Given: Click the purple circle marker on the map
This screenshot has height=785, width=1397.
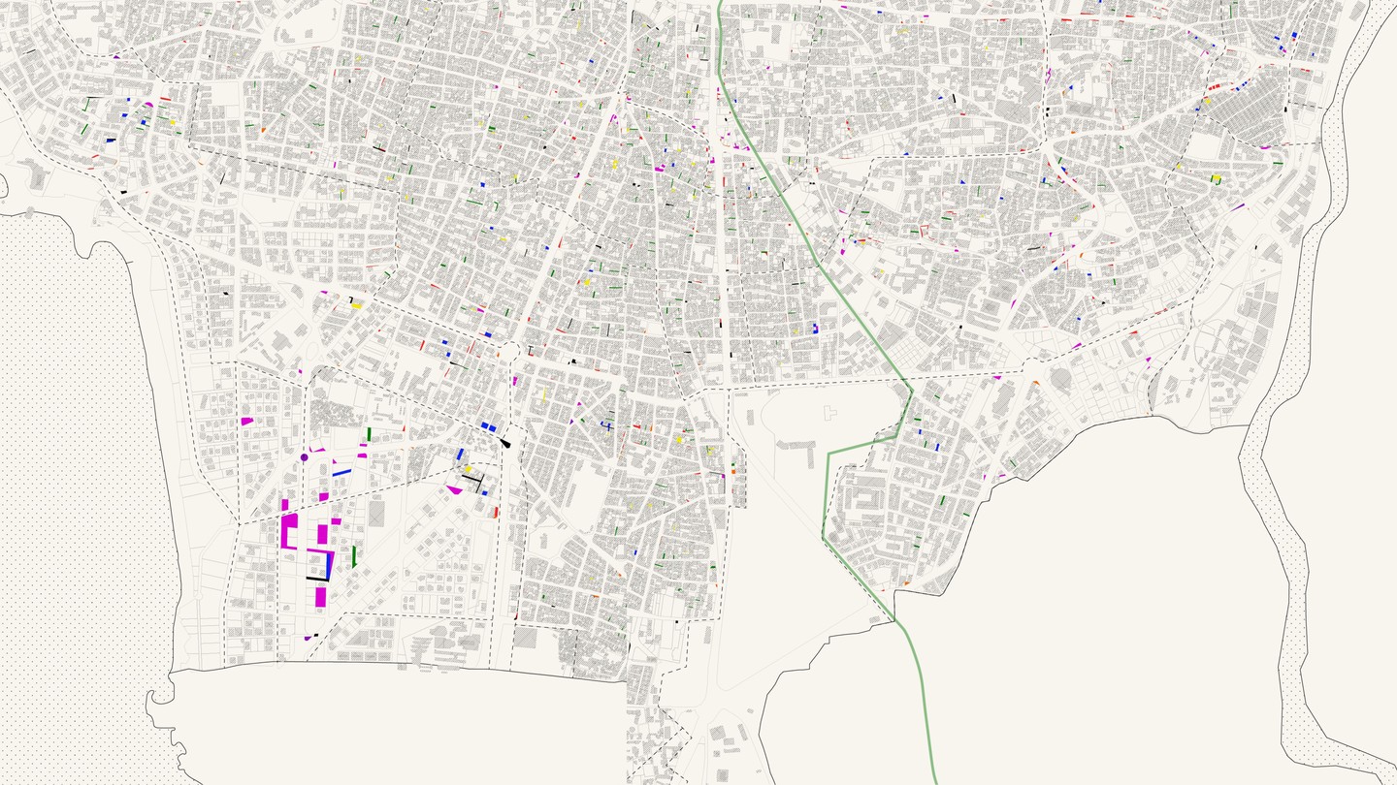Looking at the screenshot, I should point(304,456).
